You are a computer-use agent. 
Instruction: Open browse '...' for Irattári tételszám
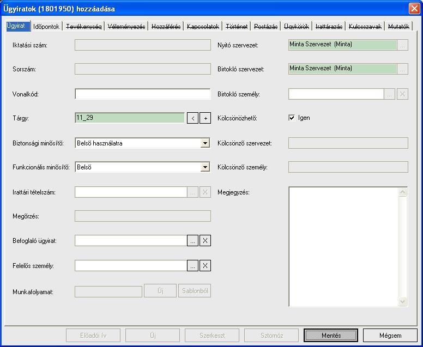192,192
